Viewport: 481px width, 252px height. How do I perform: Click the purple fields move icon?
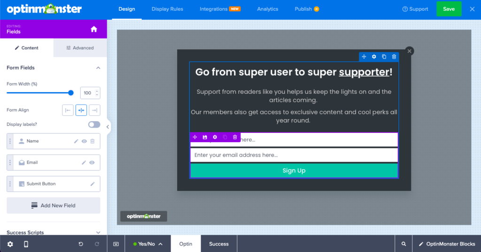tap(195, 137)
